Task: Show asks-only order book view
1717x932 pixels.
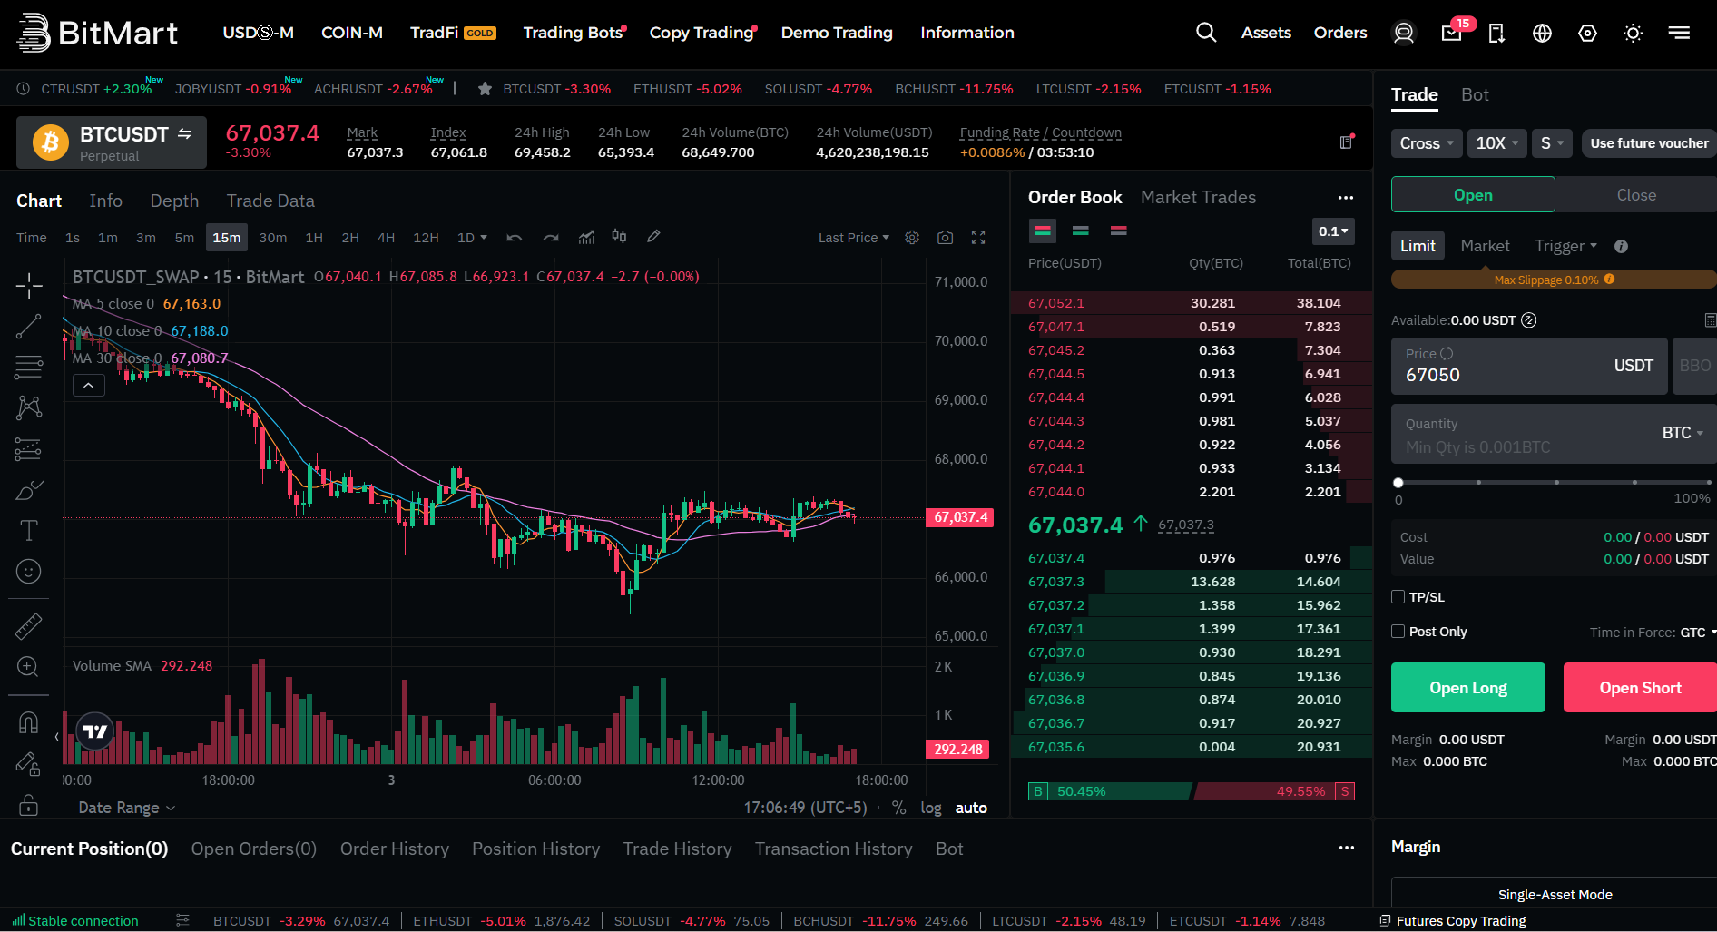Action: click(x=1118, y=231)
